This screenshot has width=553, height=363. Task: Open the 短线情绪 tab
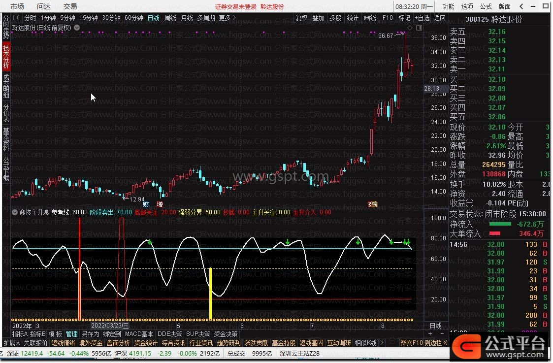pyautogui.click(x=63, y=342)
